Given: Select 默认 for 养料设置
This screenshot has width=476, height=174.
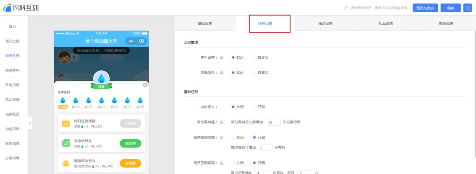Looking at the screenshot, I should (x=233, y=57).
